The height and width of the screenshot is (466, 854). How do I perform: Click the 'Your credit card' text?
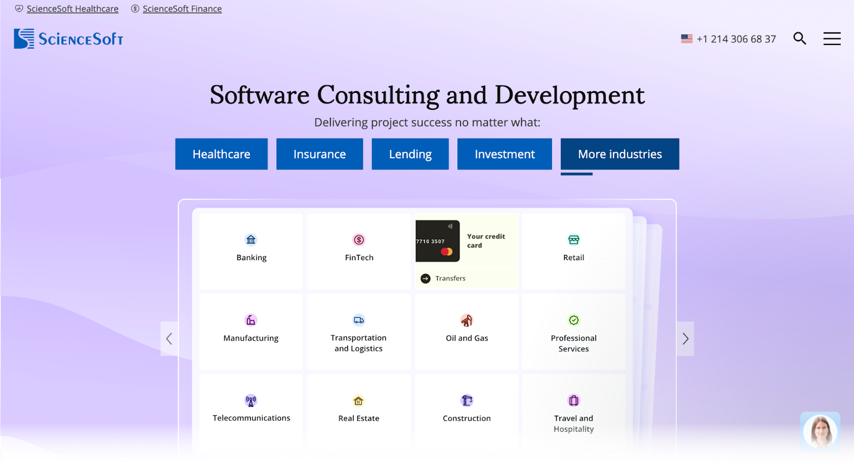pyautogui.click(x=486, y=241)
